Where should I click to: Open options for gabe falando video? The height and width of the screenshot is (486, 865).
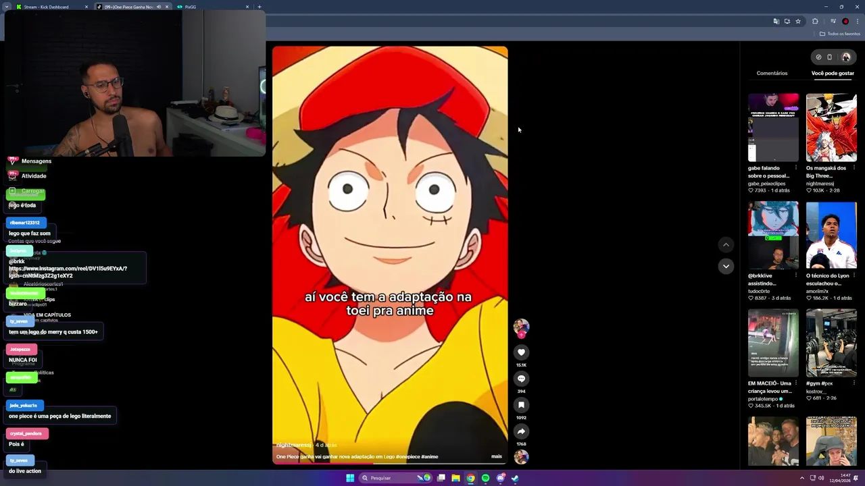click(795, 167)
